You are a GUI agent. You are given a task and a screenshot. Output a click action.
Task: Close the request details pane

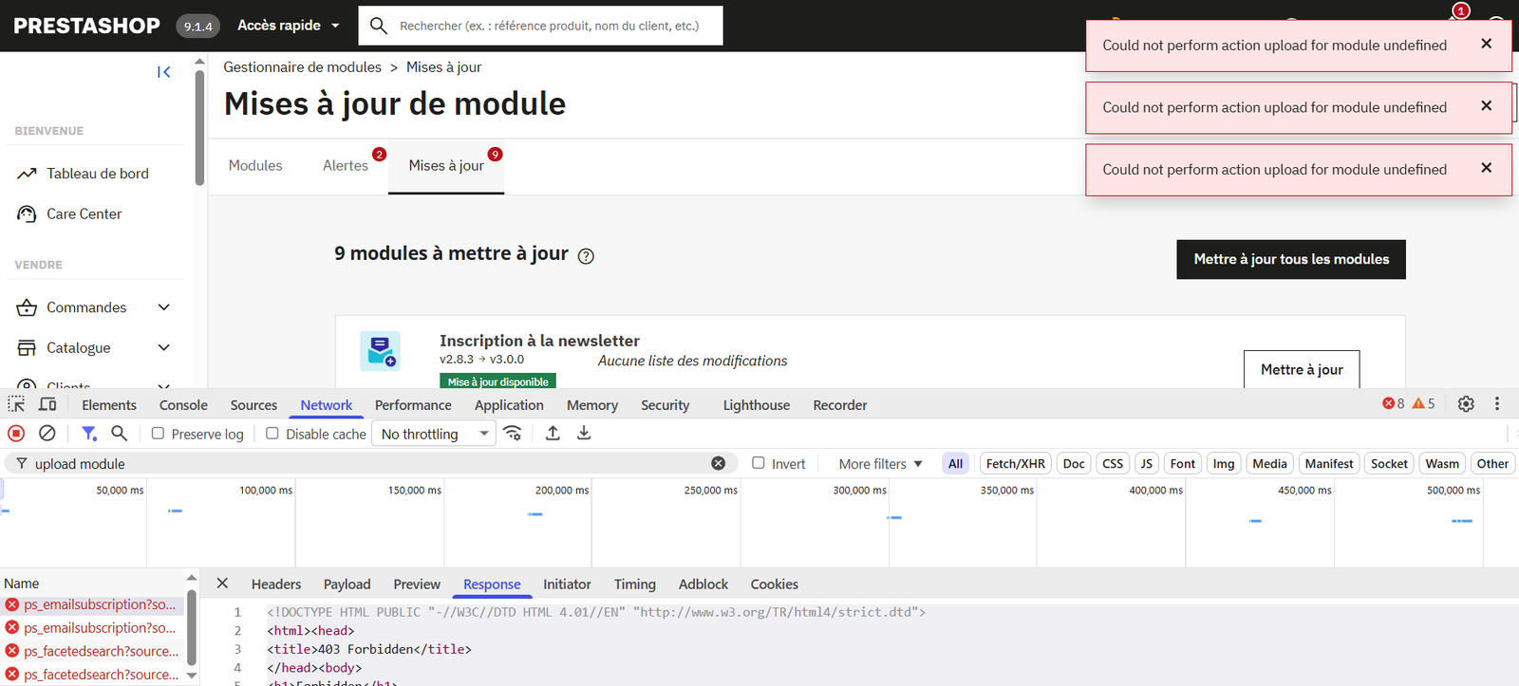pos(222,584)
